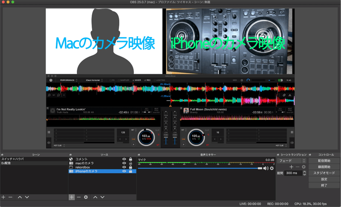The height and width of the screenshot is (207, 341).
Task: Open the フェード transition dropdown
Action: coord(292,161)
